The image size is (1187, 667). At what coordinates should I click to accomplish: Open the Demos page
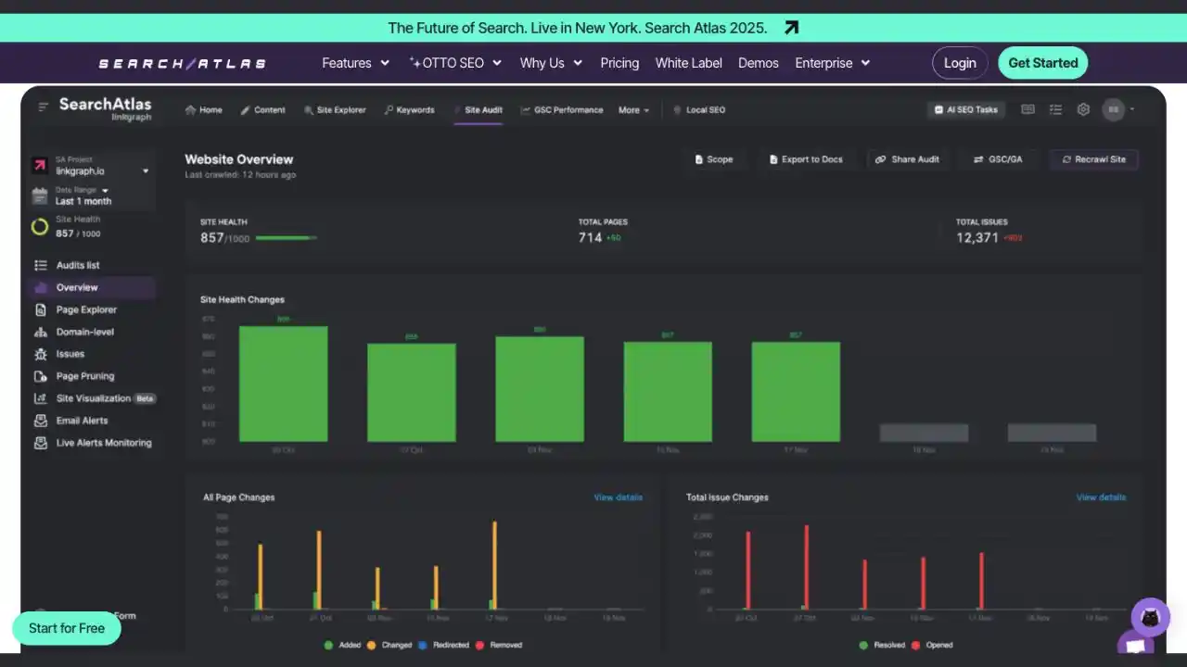[759, 63]
